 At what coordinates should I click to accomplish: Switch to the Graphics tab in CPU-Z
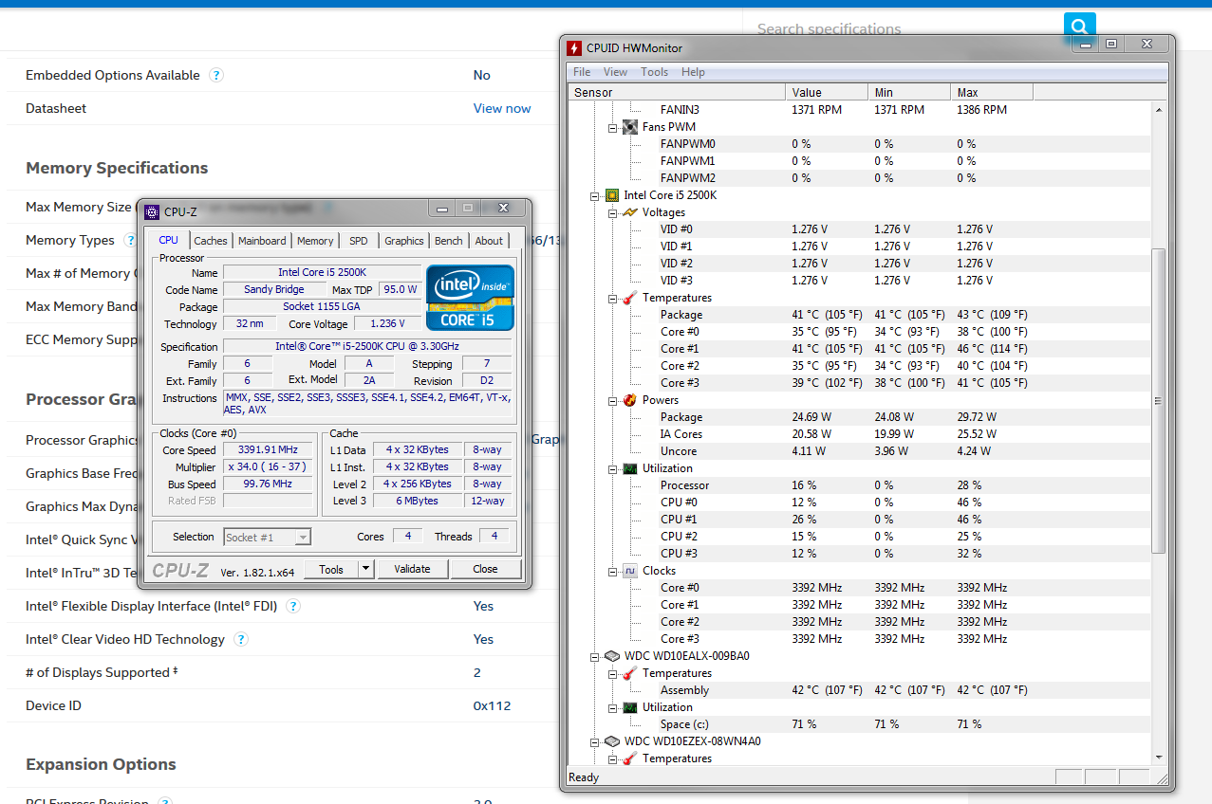click(x=404, y=241)
